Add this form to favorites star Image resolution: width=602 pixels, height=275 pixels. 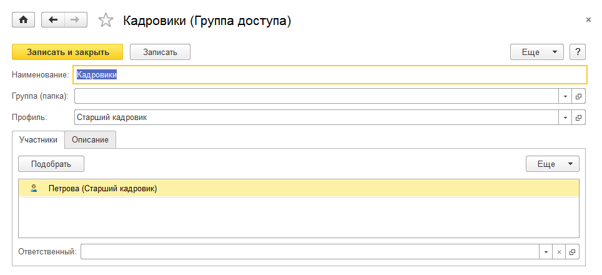[106, 21]
